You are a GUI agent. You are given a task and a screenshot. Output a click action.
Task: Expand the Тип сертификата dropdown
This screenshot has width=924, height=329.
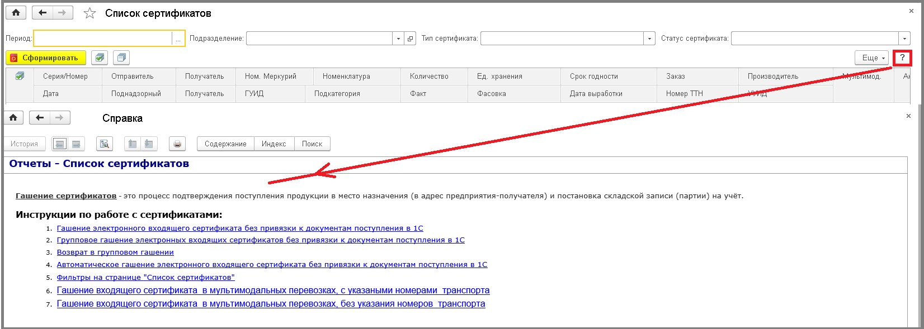pos(649,39)
